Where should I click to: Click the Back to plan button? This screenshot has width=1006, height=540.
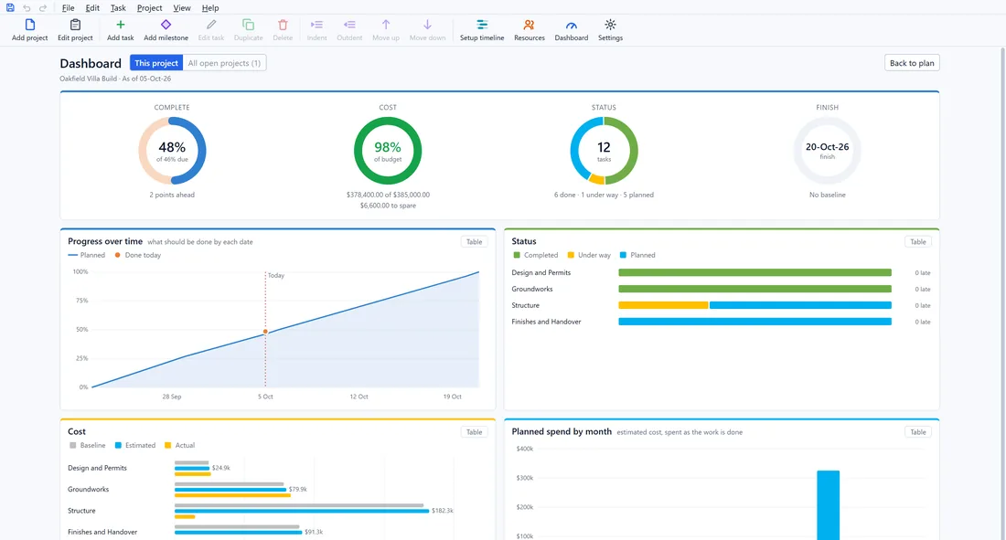[912, 63]
